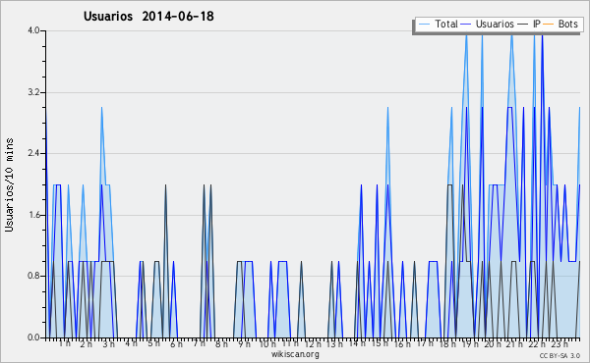Click the chart title 'Usuarios 2014-06-18'

click(x=148, y=17)
